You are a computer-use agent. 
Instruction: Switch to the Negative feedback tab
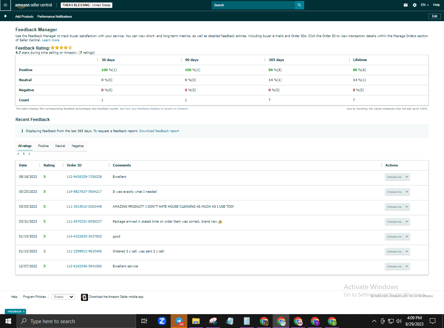[x=78, y=146]
